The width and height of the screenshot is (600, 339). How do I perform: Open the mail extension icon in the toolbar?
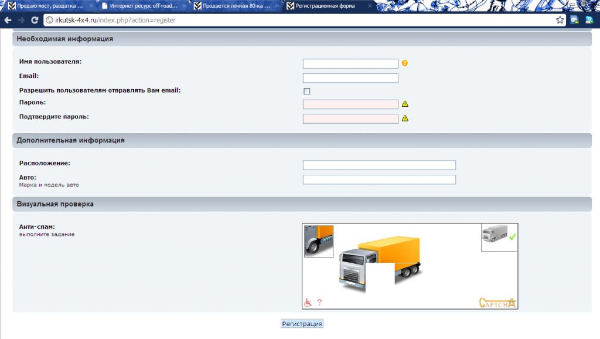pos(574,20)
